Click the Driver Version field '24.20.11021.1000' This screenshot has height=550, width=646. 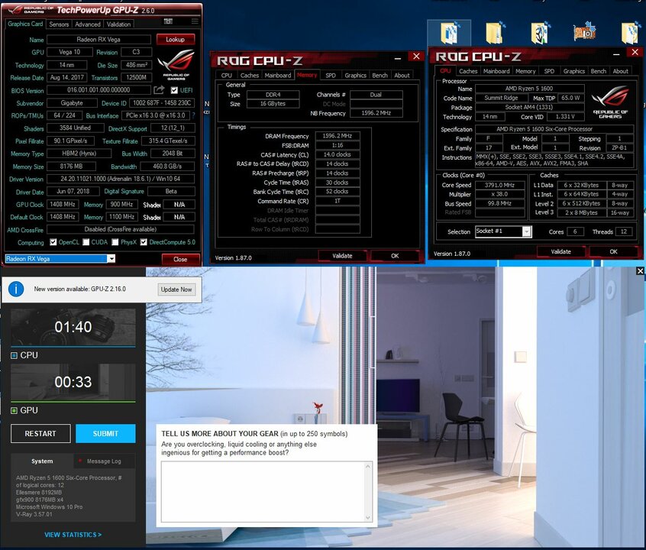[121, 179]
